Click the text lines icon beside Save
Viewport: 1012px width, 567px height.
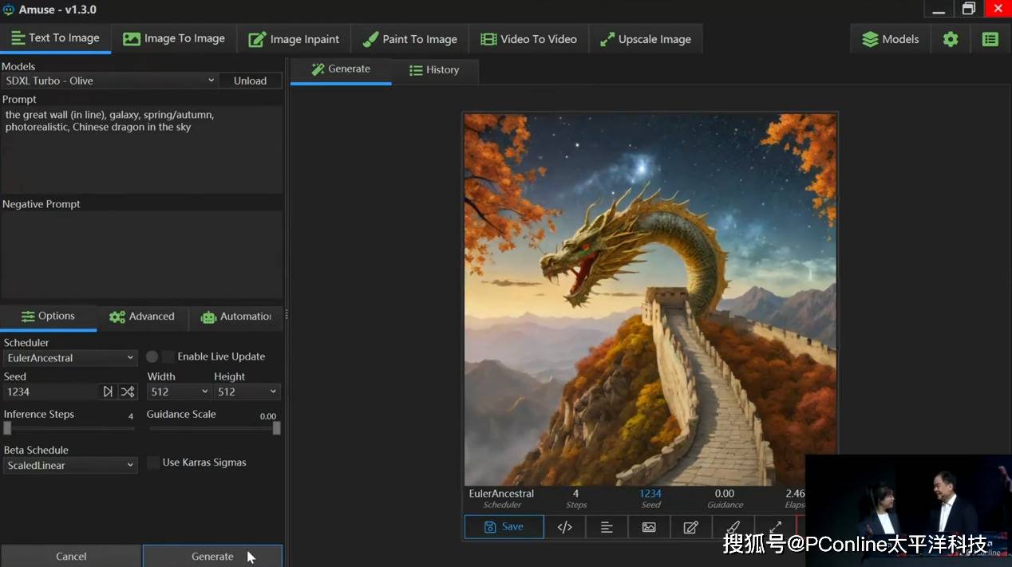[x=607, y=527]
